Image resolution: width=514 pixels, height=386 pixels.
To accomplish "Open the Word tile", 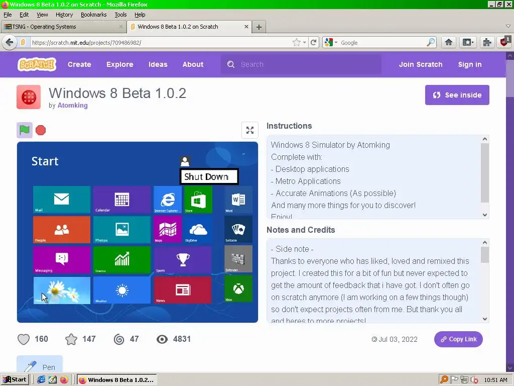I will pos(238,200).
